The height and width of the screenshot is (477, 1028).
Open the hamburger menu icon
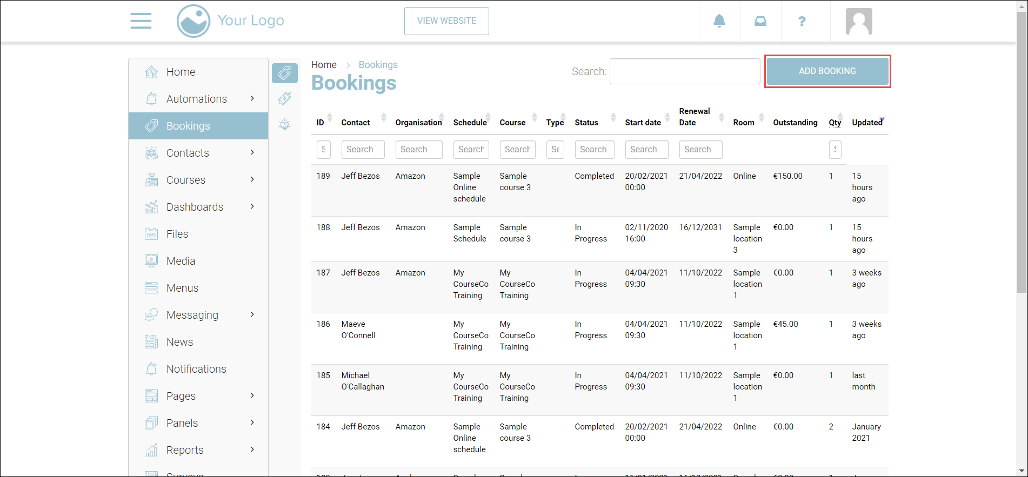tap(141, 21)
